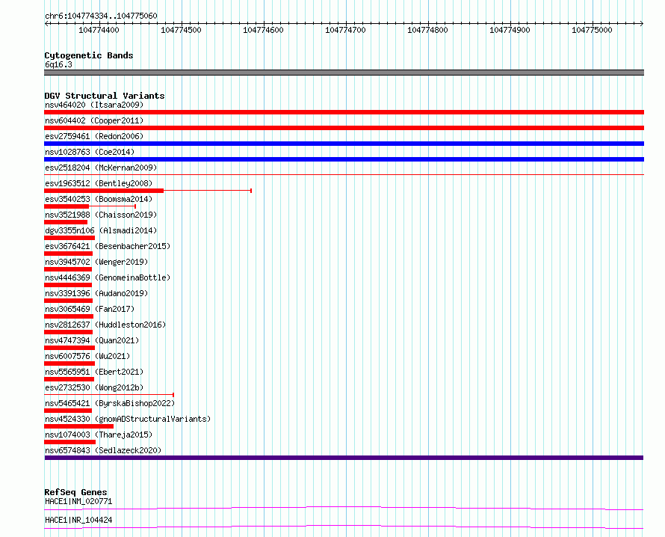Click the thin red line under esv2518204 (McKernan2009)
665x537 pixels.
point(344,174)
